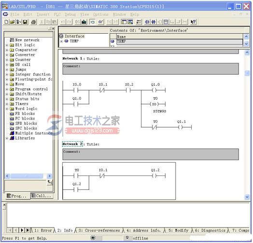
Task: Save the block with the floppy icon
Action: [x=25, y=22]
